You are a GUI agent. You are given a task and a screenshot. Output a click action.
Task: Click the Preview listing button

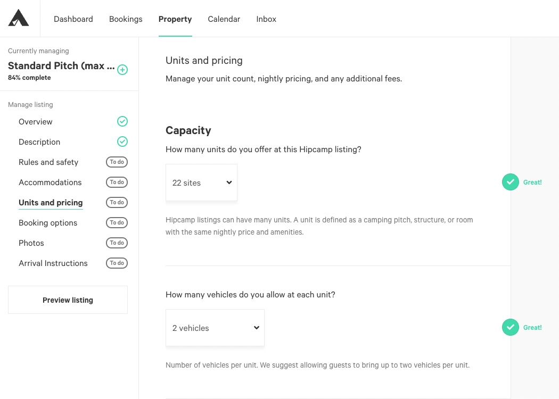[68, 300]
